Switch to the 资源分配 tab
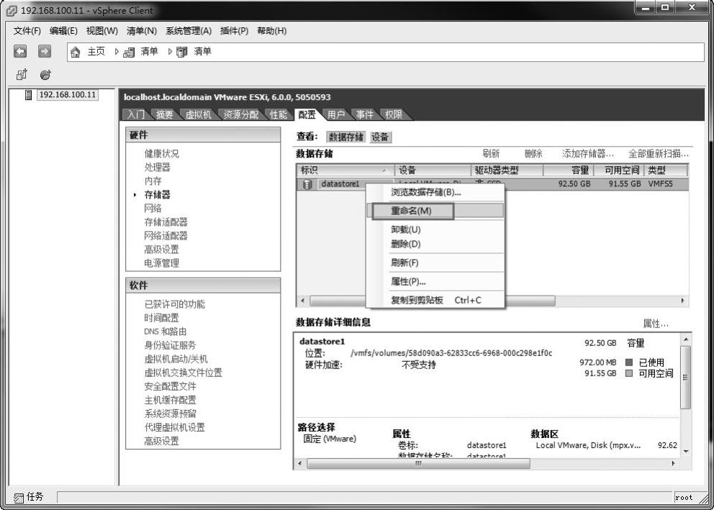This screenshot has height=510, width=714. 241,114
